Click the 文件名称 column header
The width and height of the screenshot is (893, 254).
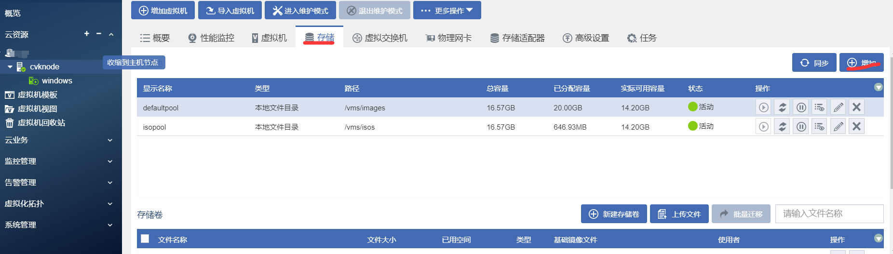click(173, 240)
